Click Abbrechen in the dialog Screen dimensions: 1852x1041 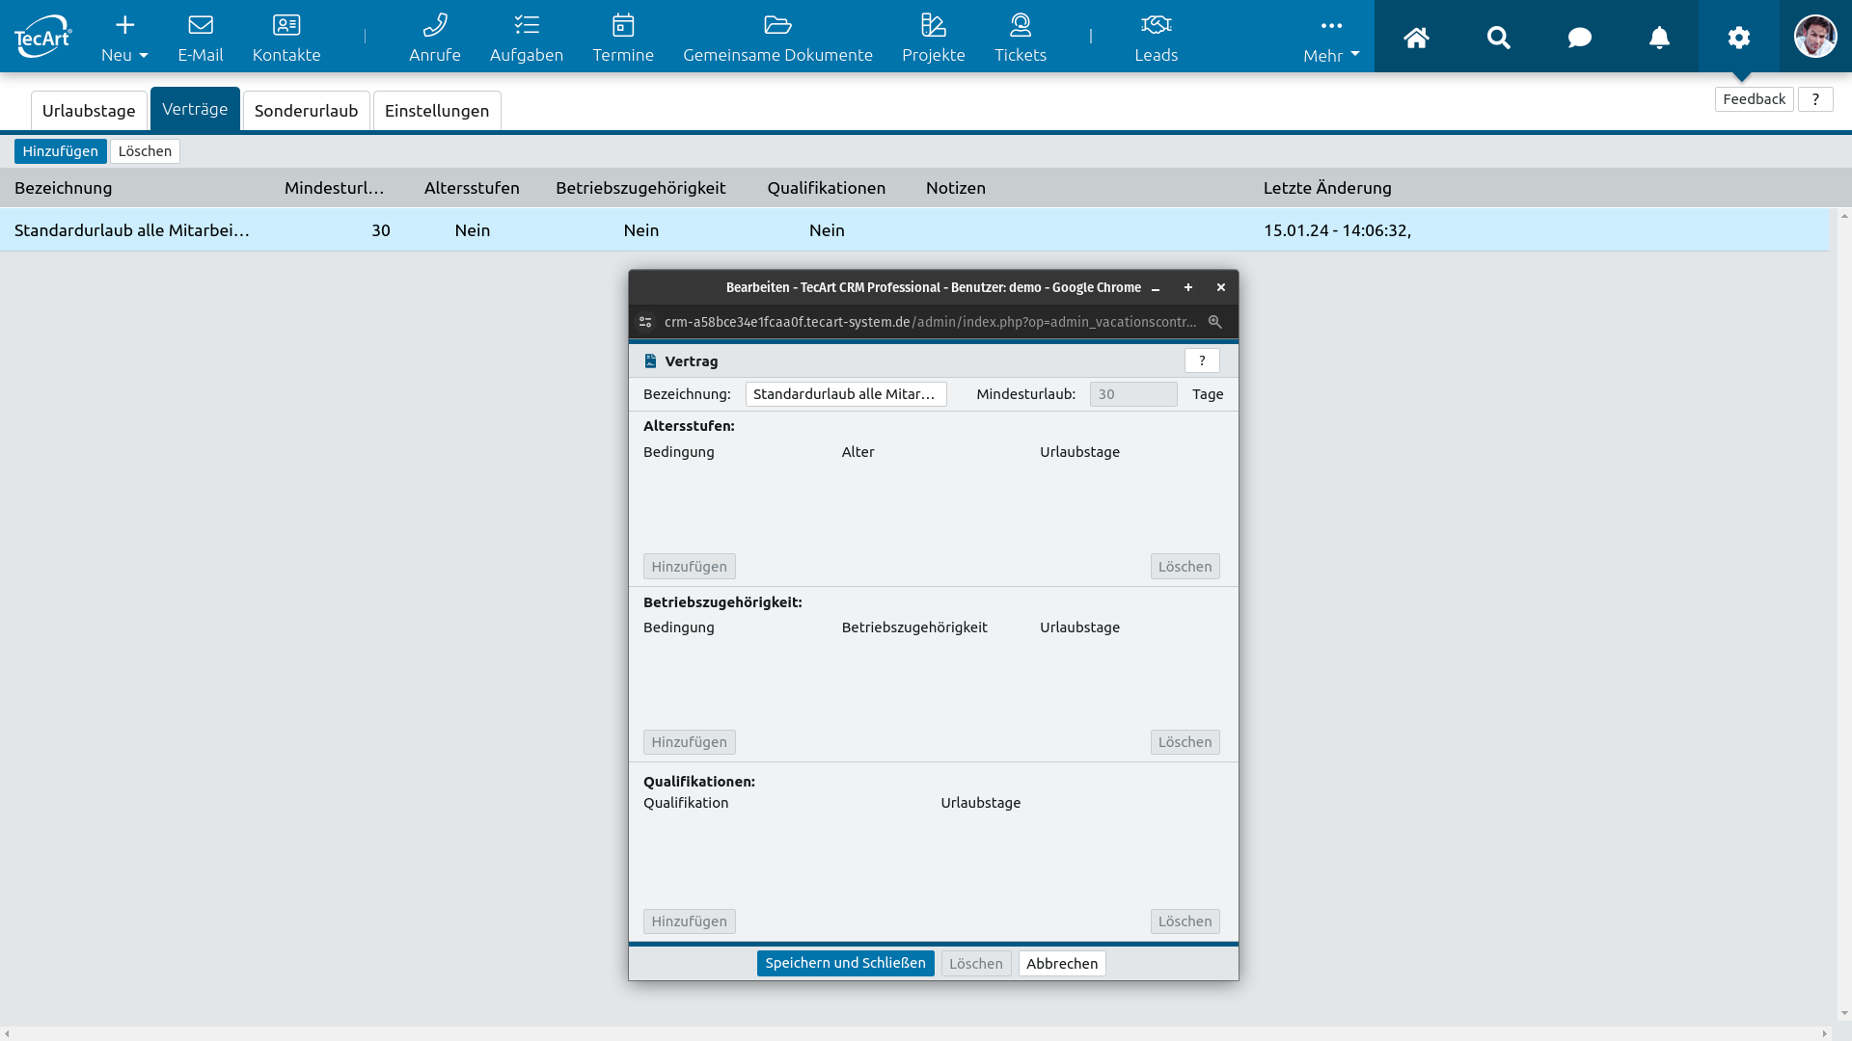click(1061, 964)
